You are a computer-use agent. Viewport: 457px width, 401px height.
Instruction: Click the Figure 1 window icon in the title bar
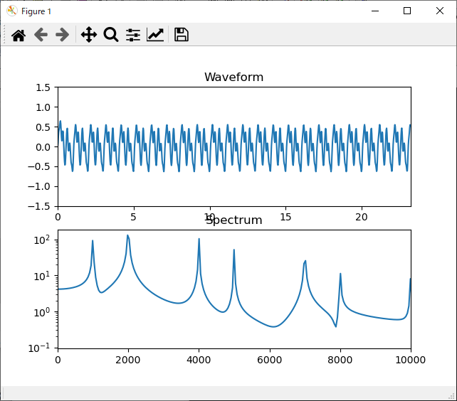pyautogui.click(x=12, y=11)
